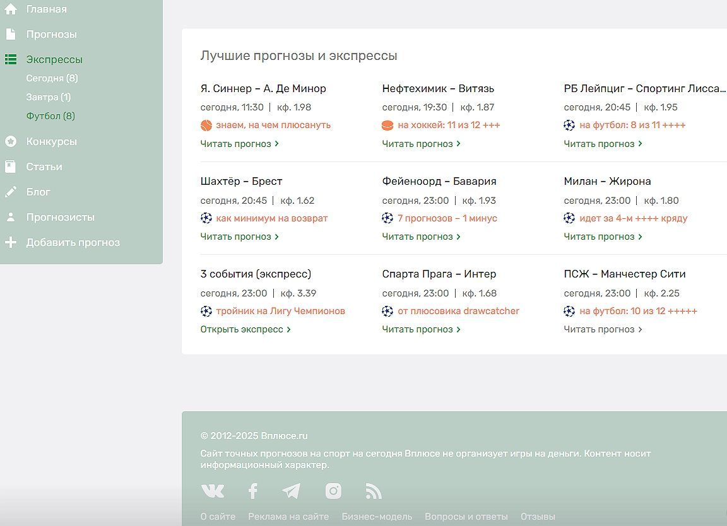This screenshot has width=727, height=526.
Task: Select the Завтра (1) submenu filter
Action: (48, 97)
